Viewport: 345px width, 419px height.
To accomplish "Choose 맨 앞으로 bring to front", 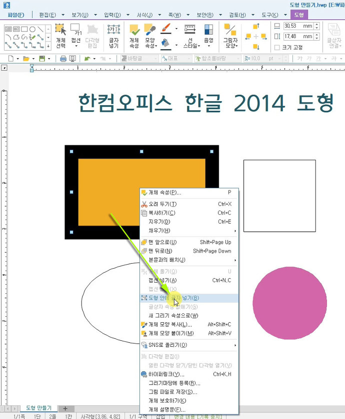I will 189,243.
